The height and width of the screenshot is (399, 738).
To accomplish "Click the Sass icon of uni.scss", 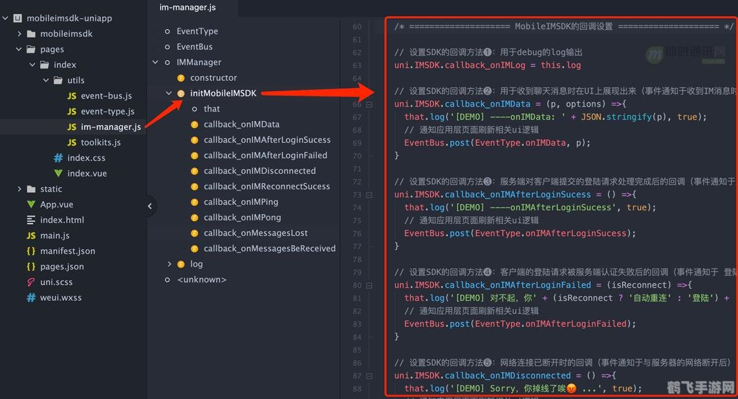I will (31, 282).
